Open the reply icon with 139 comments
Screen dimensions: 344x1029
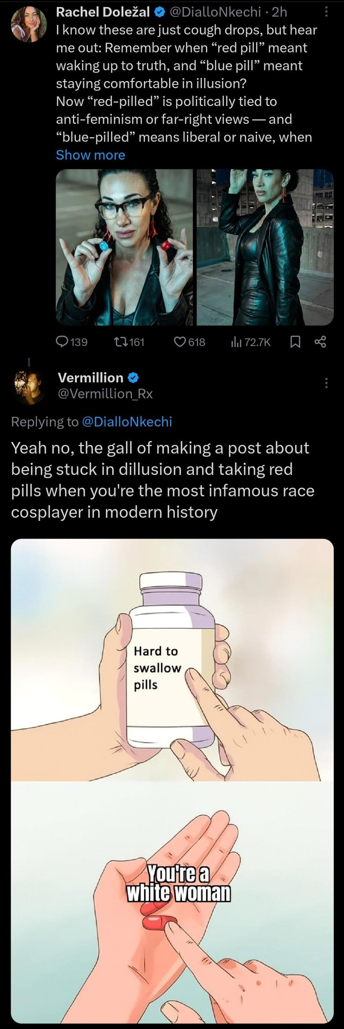[63, 341]
